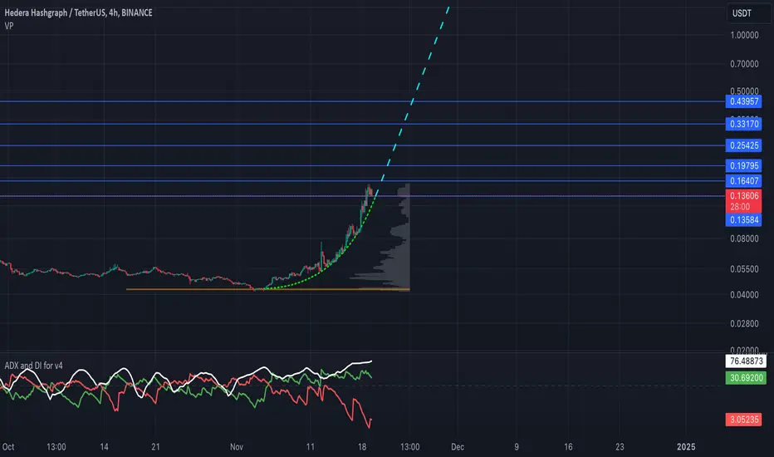Viewport: 774px width, 457px height.
Task: Click the ADX and DI for v4 indicator title
Action: coord(33,366)
